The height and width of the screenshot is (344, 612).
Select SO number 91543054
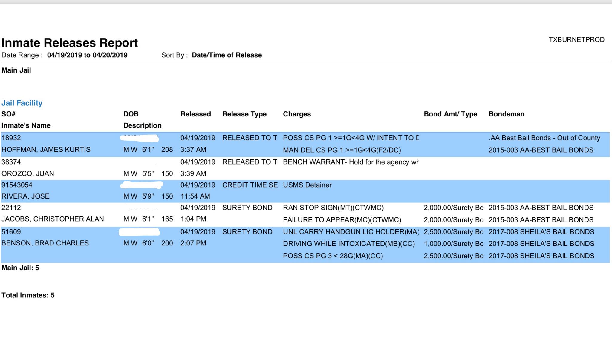click(17, 185)
